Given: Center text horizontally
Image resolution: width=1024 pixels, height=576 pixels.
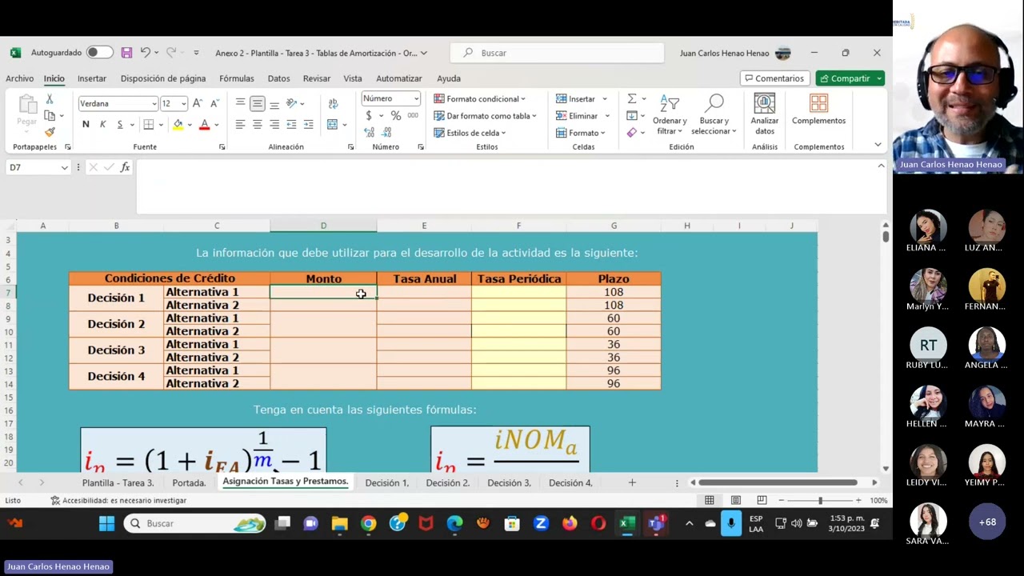Looking at the screenshot, I should [x=257, y=124].
